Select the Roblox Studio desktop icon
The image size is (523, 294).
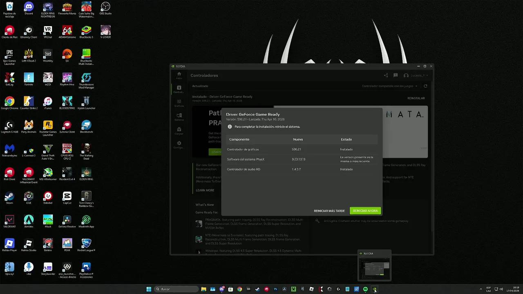click(x=29, y=245)
